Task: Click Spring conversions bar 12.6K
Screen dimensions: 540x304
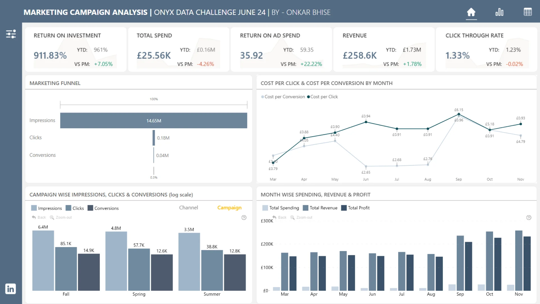Action: (162, 272)
